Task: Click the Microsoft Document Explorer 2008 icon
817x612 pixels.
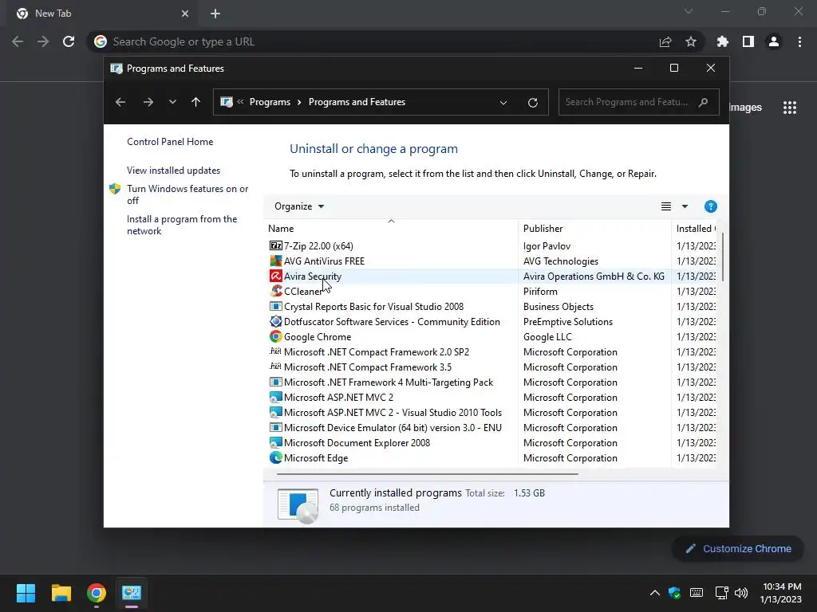Action: tap(275, 442)
